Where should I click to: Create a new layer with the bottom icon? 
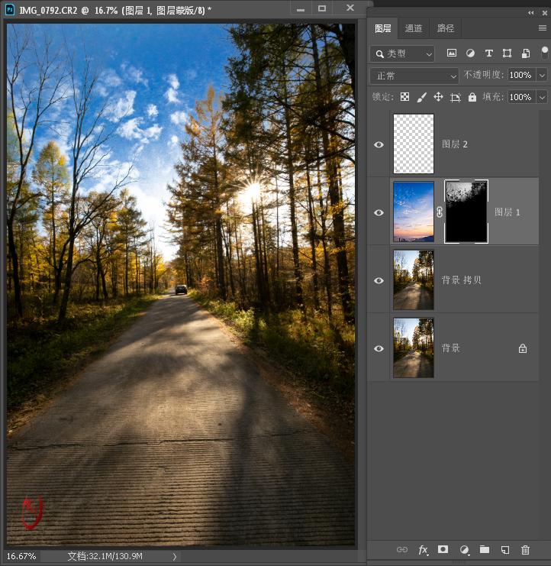pyautogui.click(x=504, y=549)
